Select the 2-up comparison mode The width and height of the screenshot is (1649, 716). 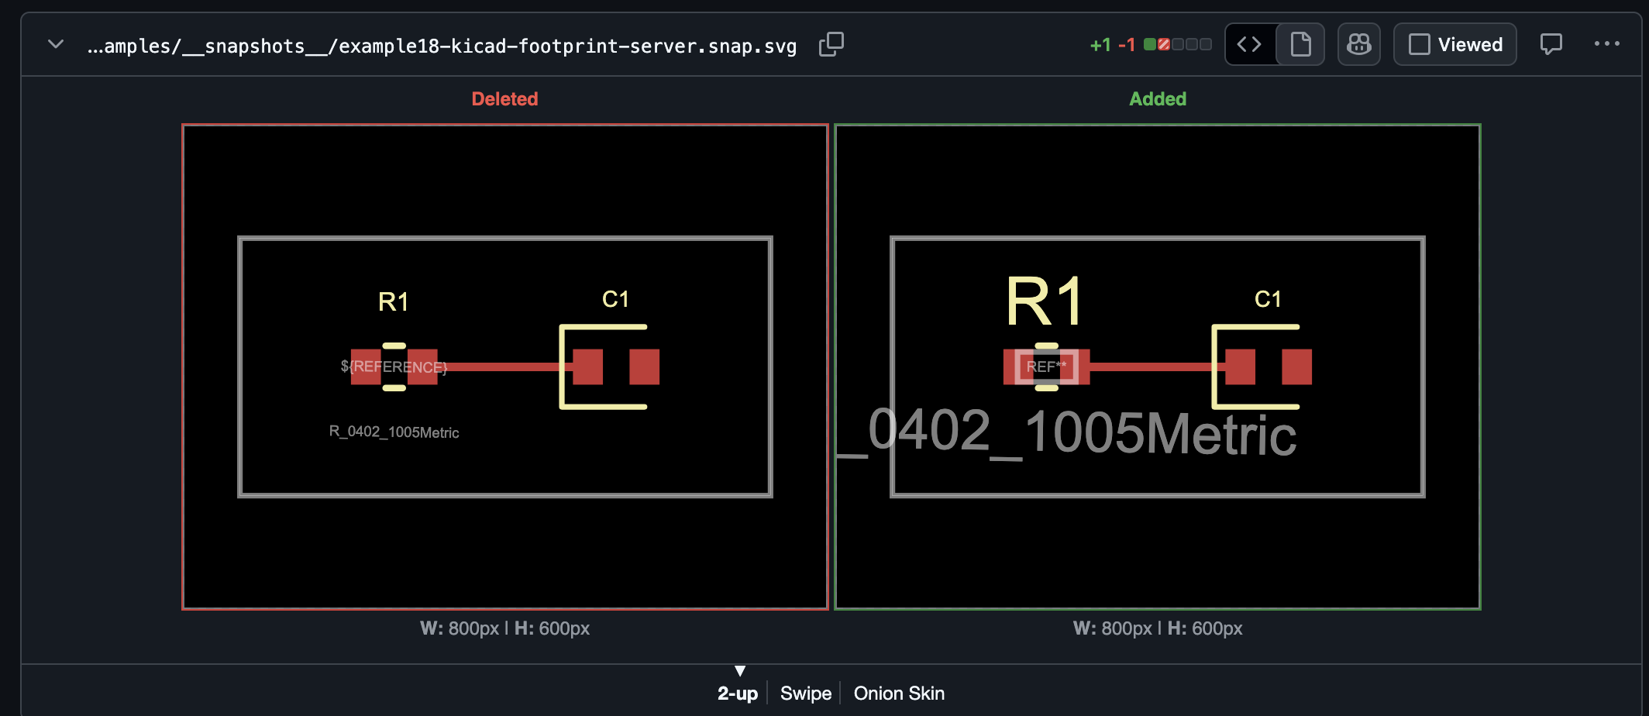737,693
